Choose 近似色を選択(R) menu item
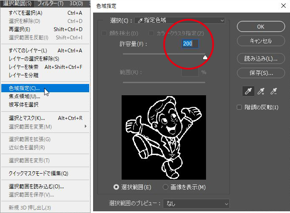Screen dimensions: 290x213 click(45, 148)
